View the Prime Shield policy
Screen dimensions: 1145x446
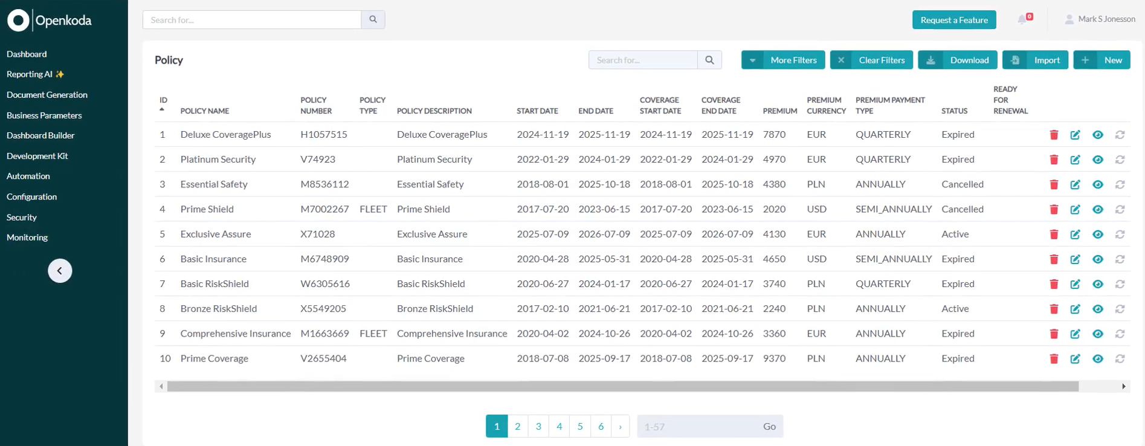tap(1098, 209)
